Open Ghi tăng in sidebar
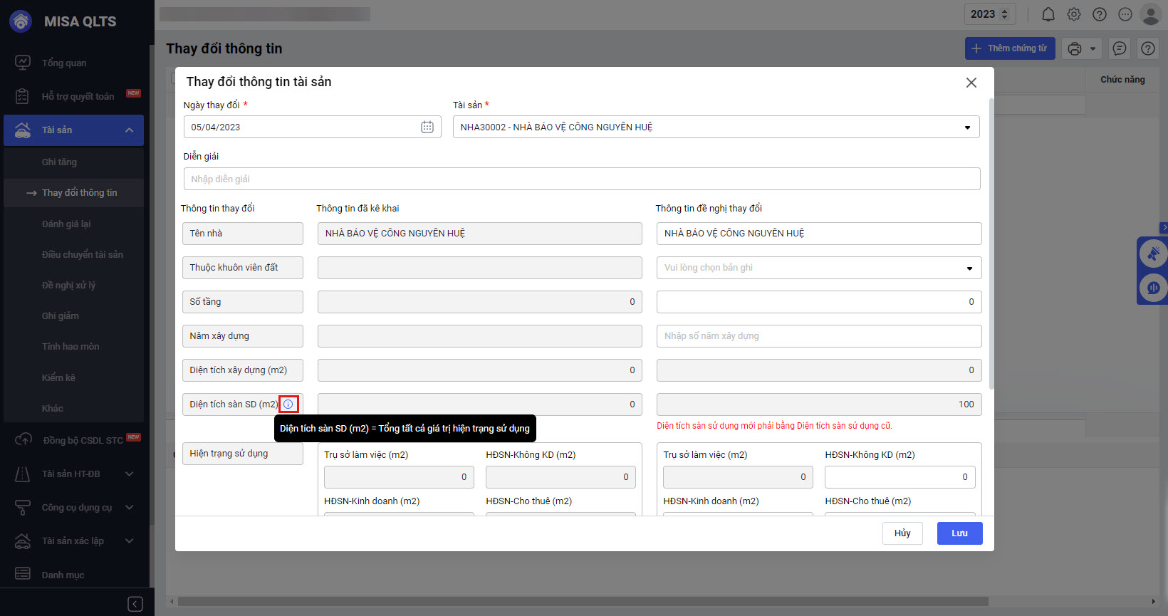Viewport: 1168px width, 616px height. 59,162
